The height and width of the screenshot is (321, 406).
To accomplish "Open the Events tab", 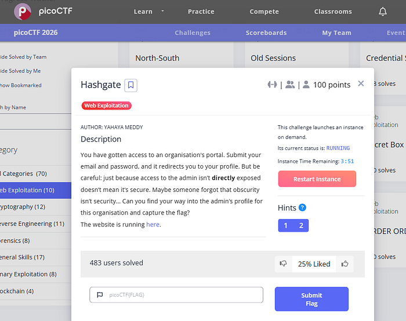I will [x=396, y=33].
